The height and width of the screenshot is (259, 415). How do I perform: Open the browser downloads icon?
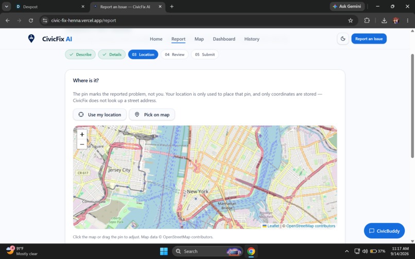(x=384, y=21)
